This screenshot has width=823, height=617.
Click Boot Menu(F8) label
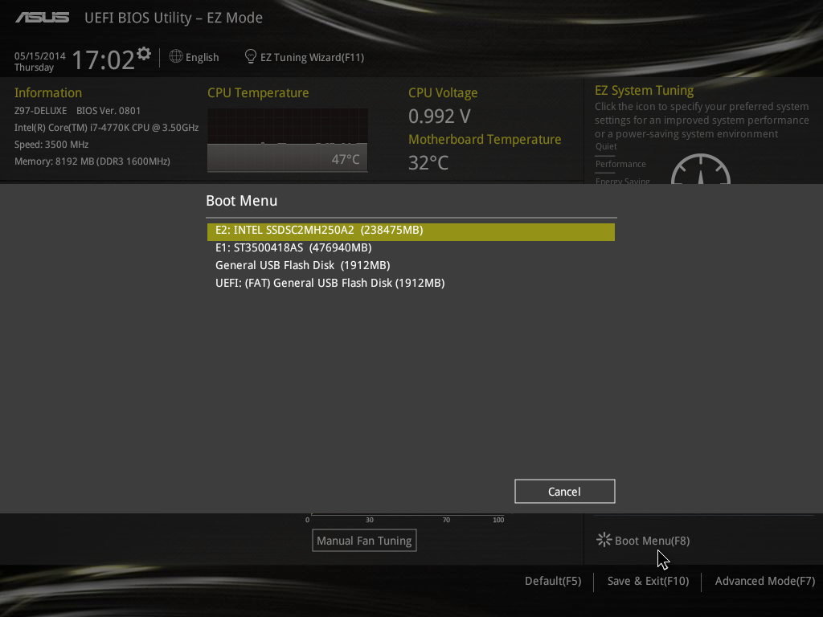point(652,541)
